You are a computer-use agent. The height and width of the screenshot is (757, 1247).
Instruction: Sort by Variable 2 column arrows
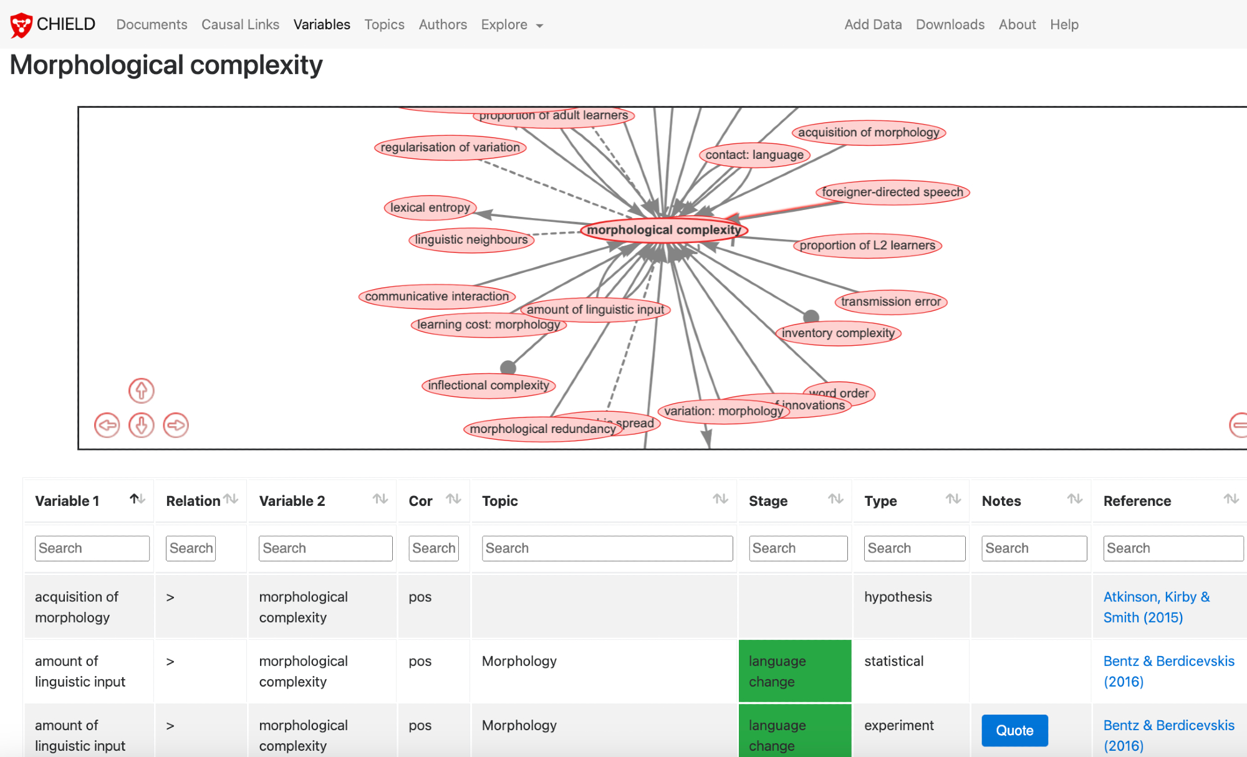tap(380, 499)
